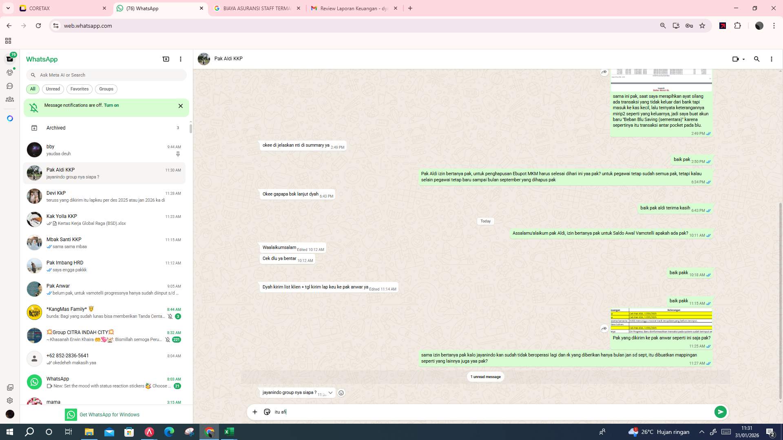Open Status updates in the sidebar
This screenshot has height=440, width=783.
10,72
